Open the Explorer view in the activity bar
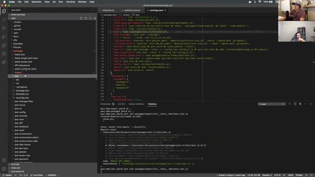This screenshot has width=315, height=177. pos(4,11)
